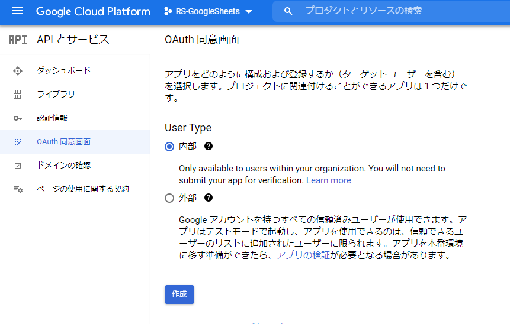The height and width of the screenshot is (324, 510).
Task: Click the User Type heading
Action: tap(188, 128)
